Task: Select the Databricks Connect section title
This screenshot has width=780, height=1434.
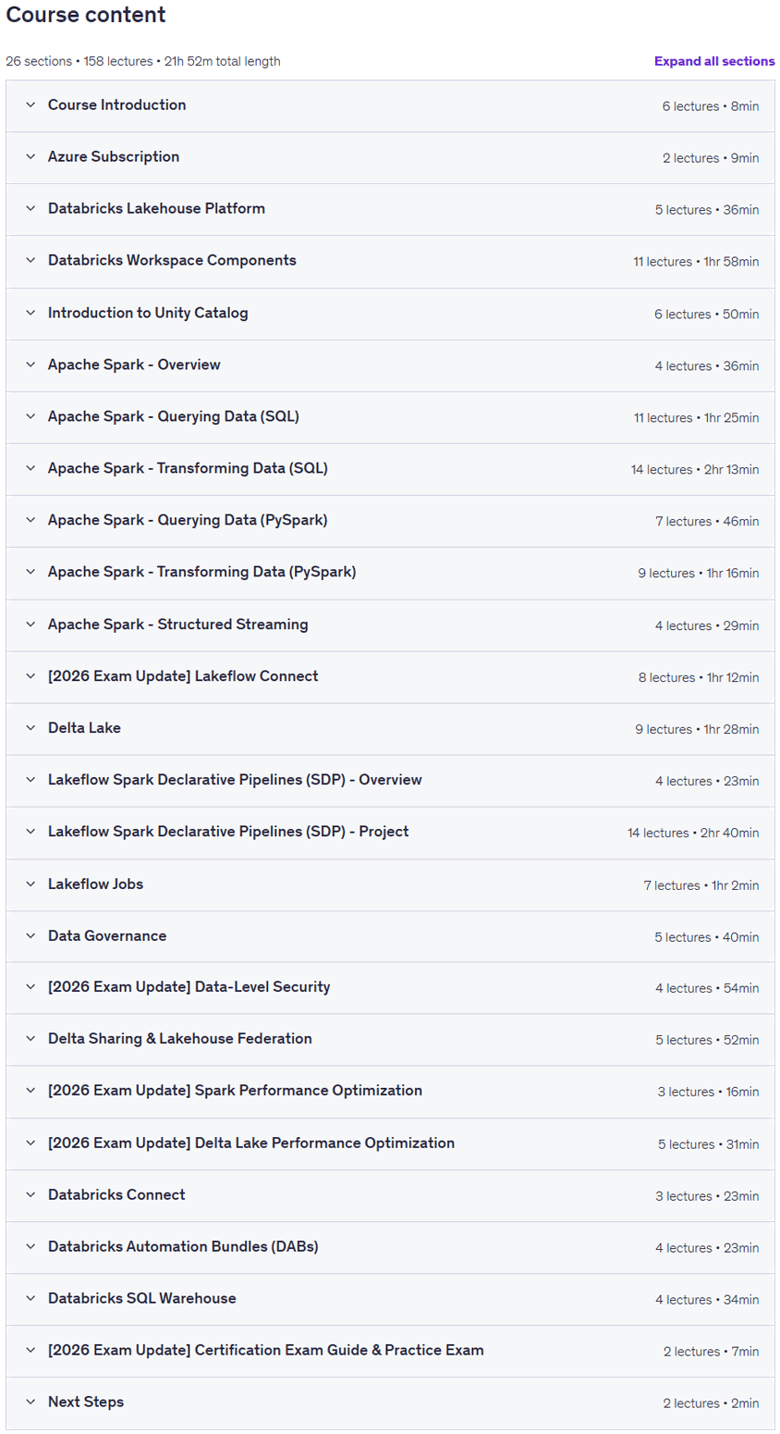Action: (x=116, y=1196)
